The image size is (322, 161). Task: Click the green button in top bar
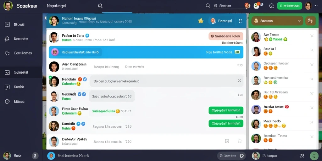click(x=290, y=6)
